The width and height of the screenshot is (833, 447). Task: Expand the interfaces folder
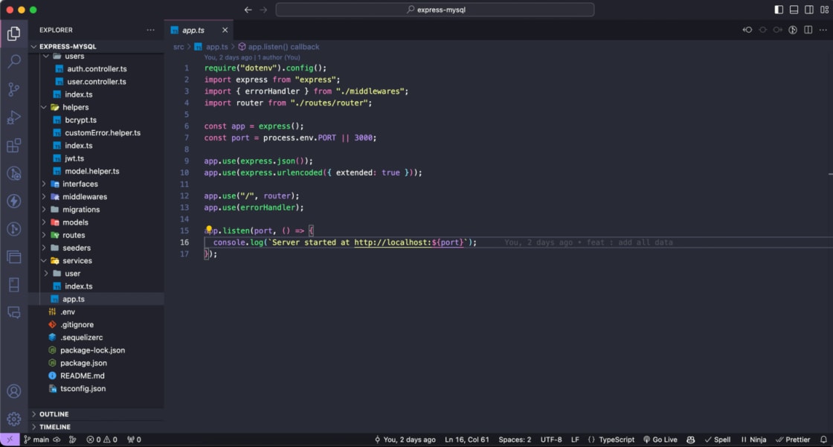pyautogui.click(x=96, y=184)
